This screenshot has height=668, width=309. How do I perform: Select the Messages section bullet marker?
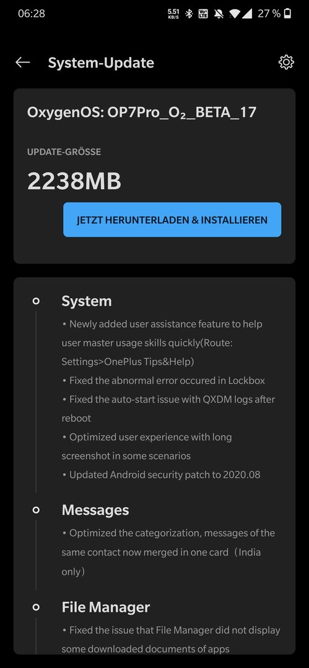point(37,510)
